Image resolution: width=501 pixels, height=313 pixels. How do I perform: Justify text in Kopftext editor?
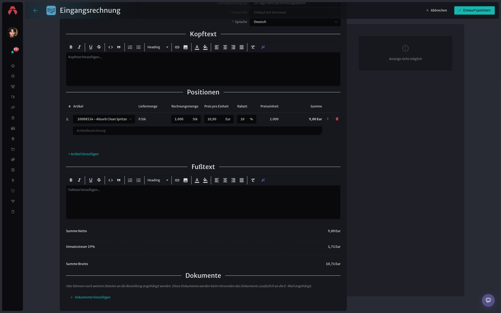(242, 47)
